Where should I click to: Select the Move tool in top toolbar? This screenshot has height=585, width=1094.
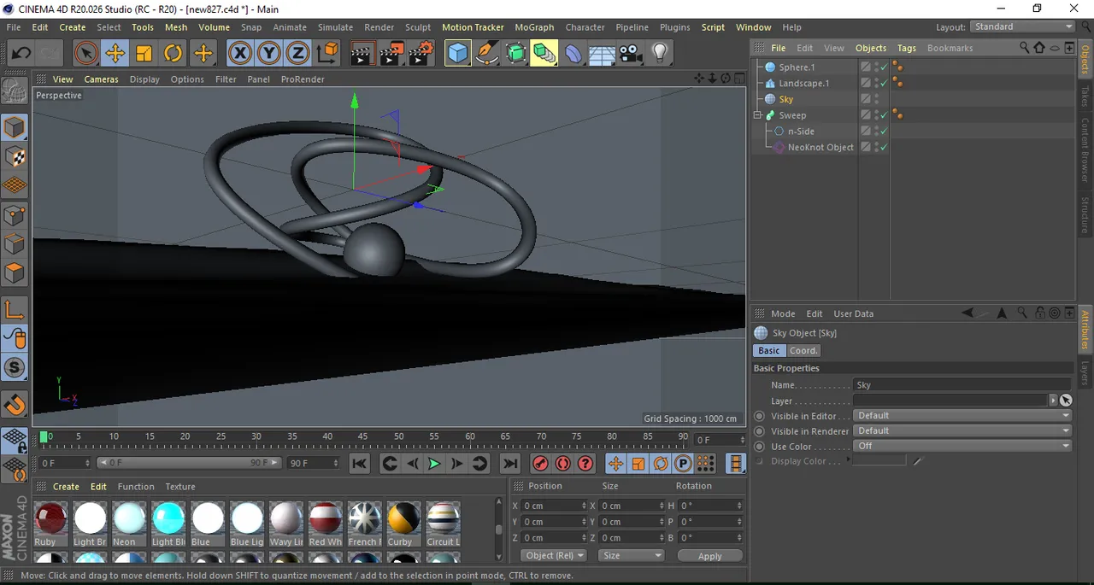click(115, 54)
